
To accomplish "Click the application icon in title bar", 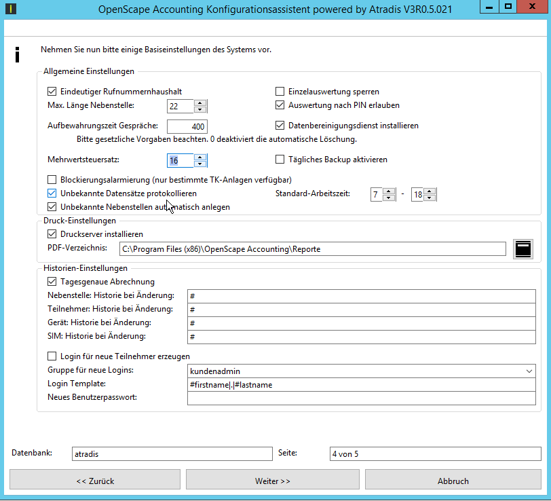I will tap(11, 8).
